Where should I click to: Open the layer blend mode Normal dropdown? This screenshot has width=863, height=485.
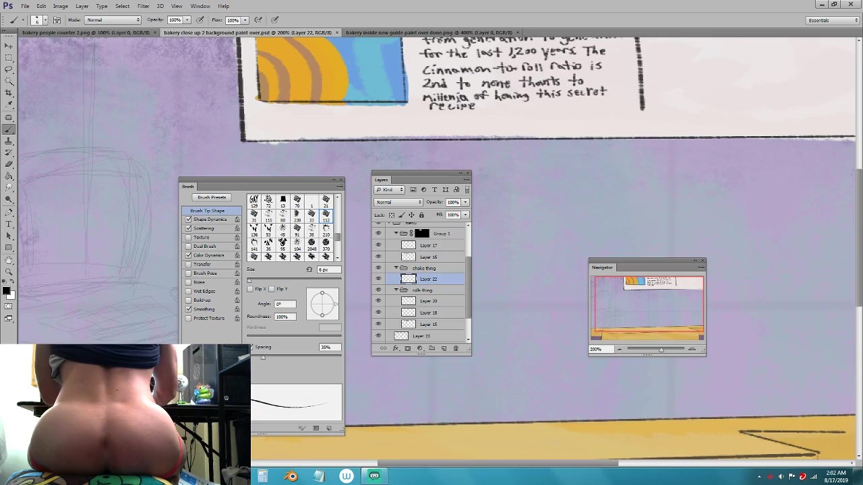coord(398,202)
